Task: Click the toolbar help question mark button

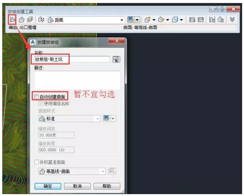Action: point(224,9)
